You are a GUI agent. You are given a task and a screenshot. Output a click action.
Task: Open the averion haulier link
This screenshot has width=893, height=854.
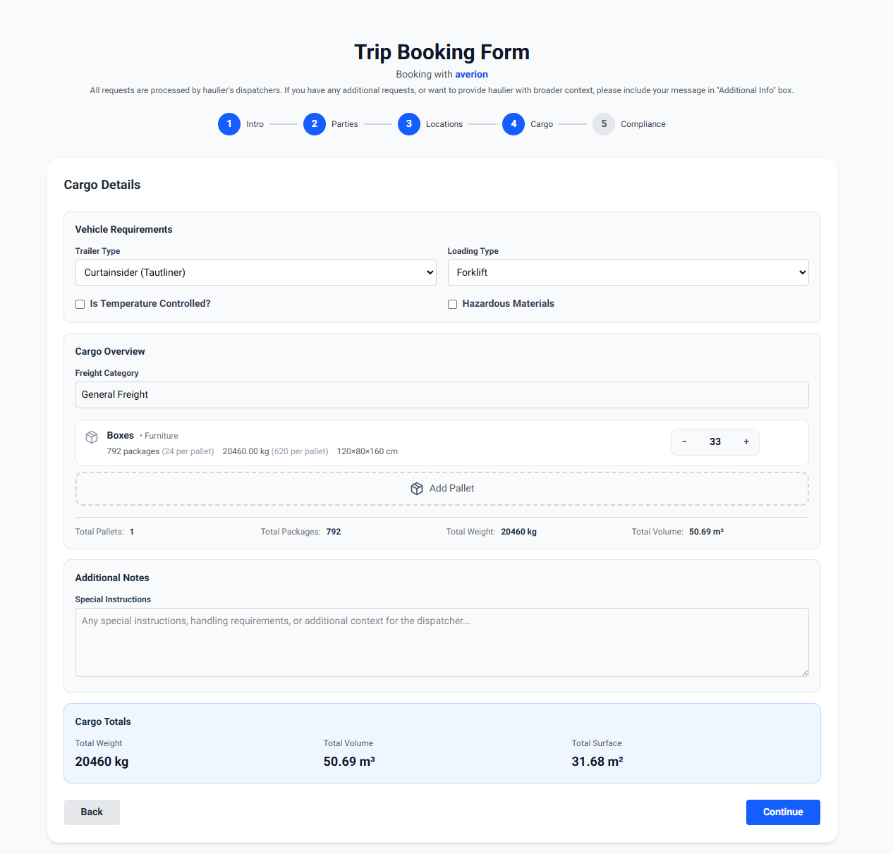point(471,74)
